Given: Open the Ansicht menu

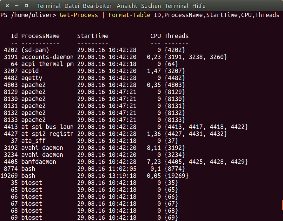Looking at the screenshot, I should [x=128, y=6].
